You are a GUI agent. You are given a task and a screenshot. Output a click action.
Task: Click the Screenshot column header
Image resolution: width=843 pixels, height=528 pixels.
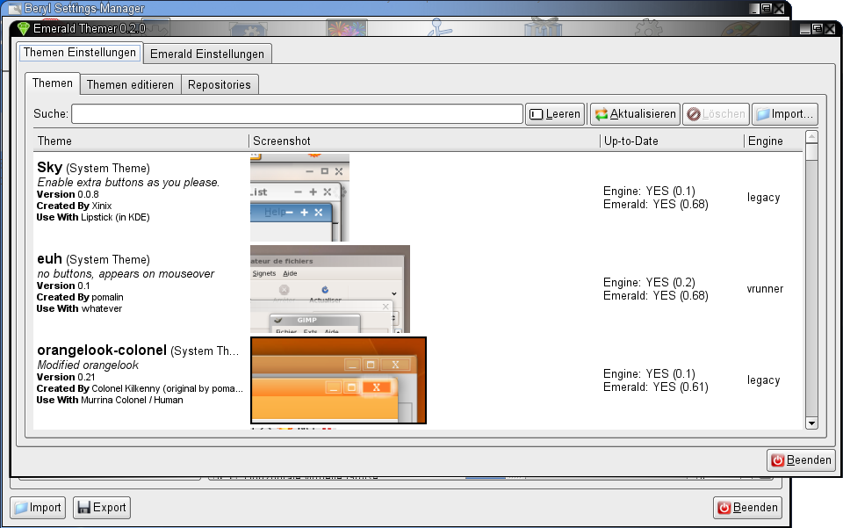(424, 141)
